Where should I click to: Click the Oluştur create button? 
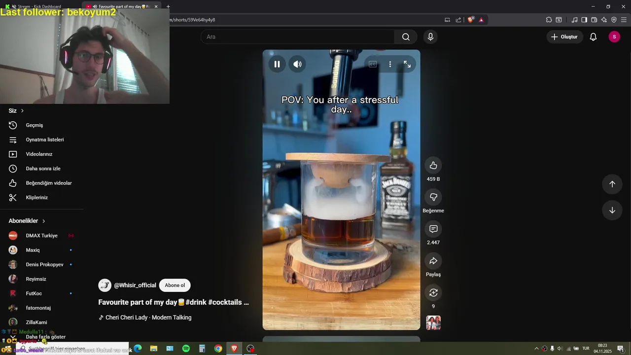point(565,37)
